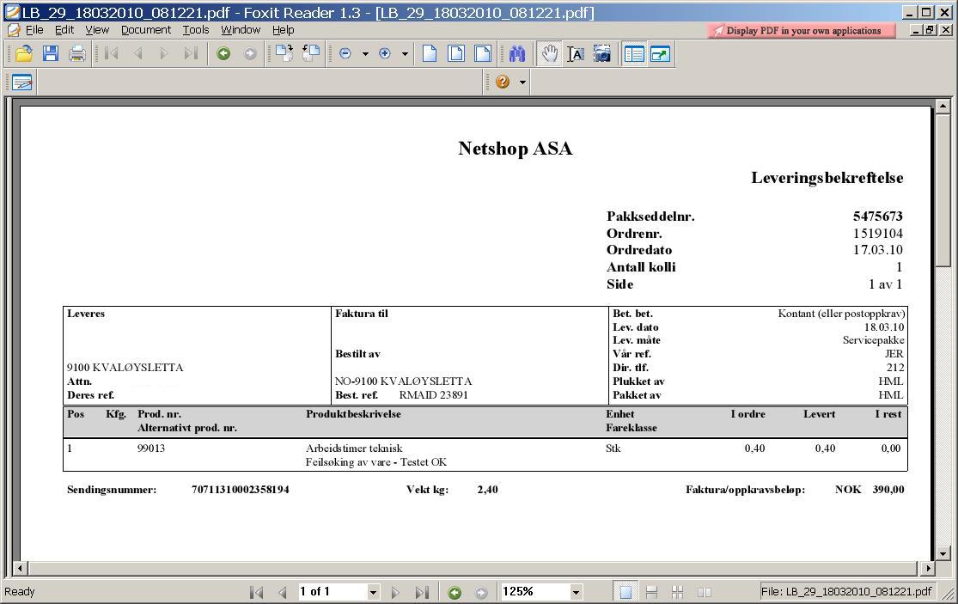
Task: Click status bar file name LB_29_18032010_081221.pdf
Action: [x=846, y=591]
